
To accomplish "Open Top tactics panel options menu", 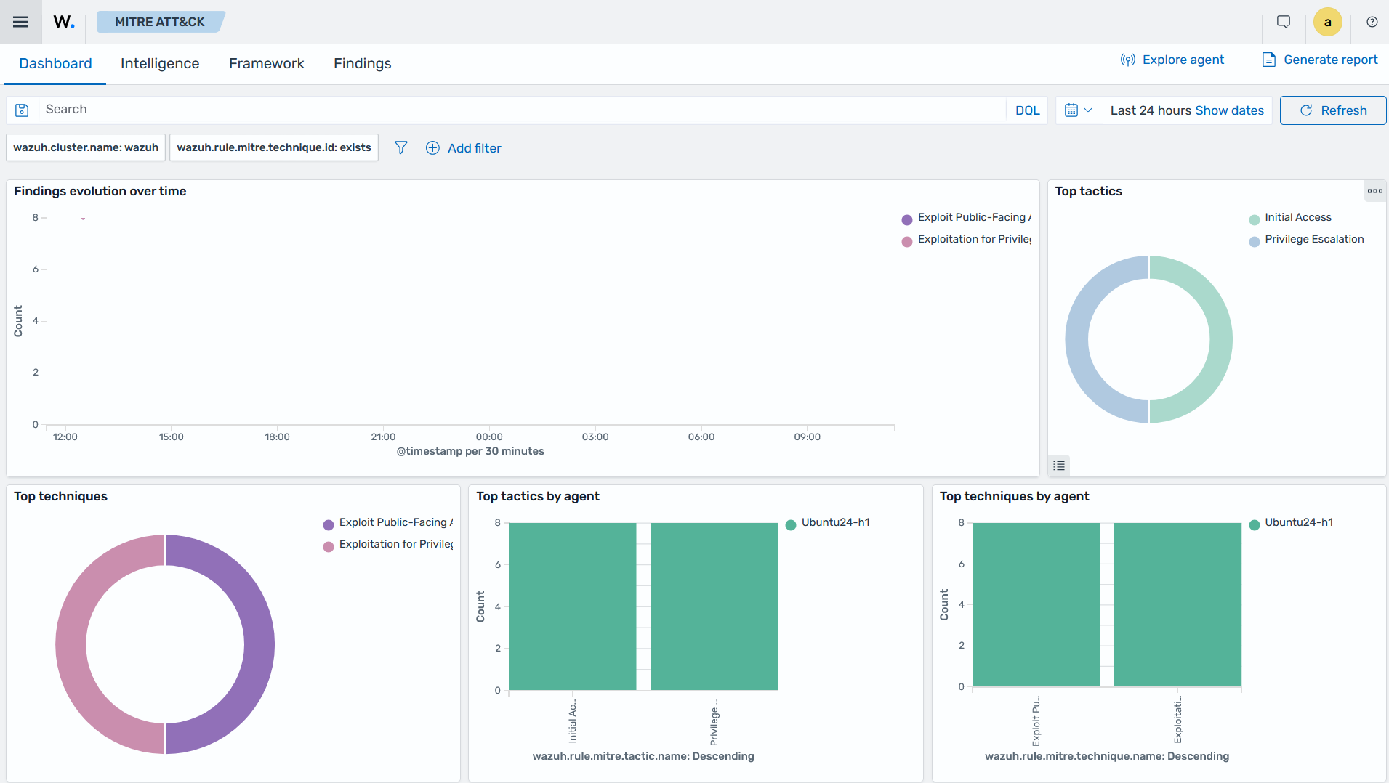I will pos(1374,191).
